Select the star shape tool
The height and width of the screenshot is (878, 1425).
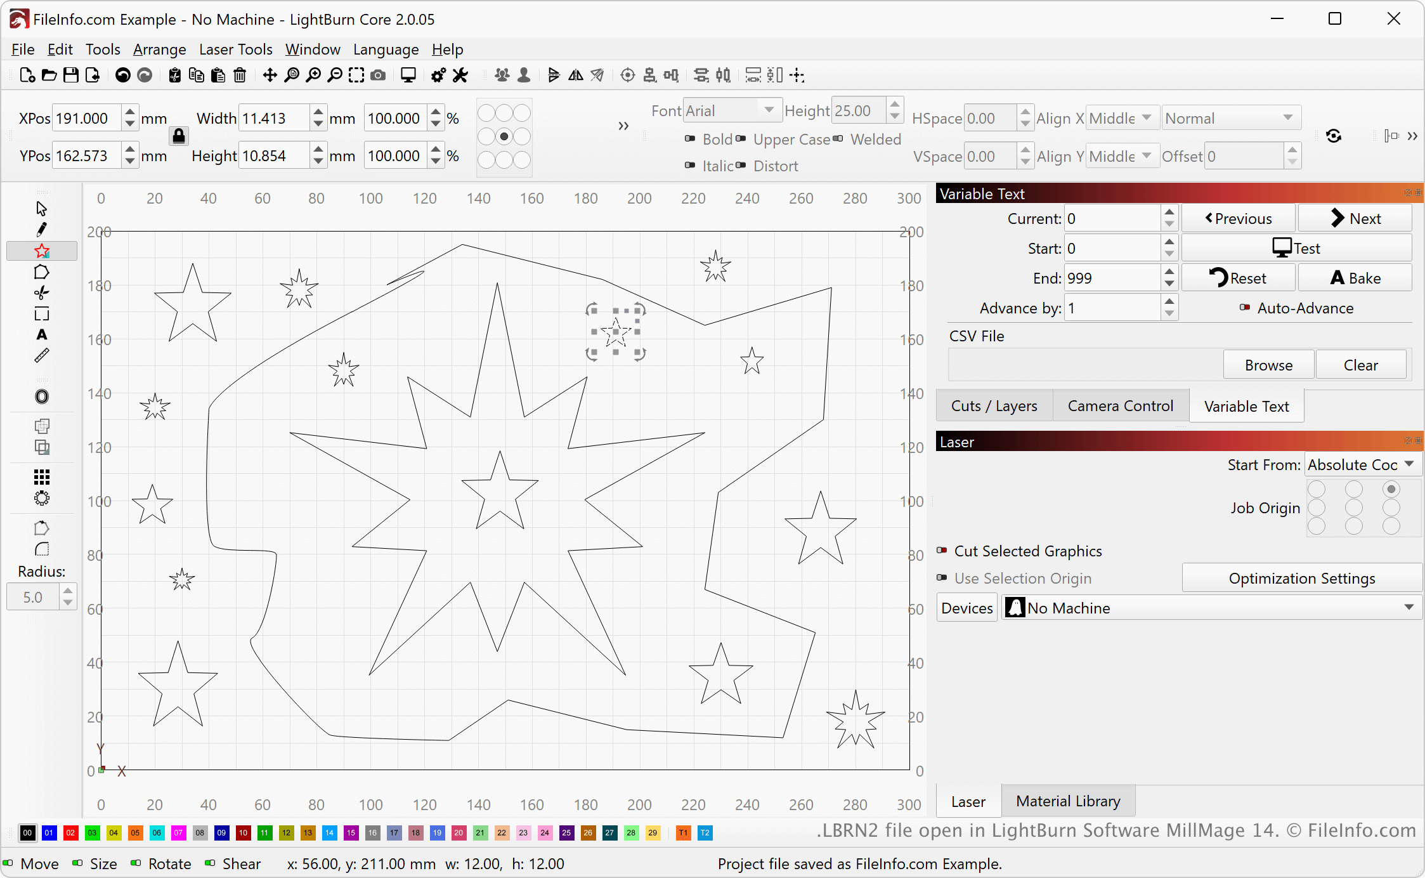pos(42,251)
